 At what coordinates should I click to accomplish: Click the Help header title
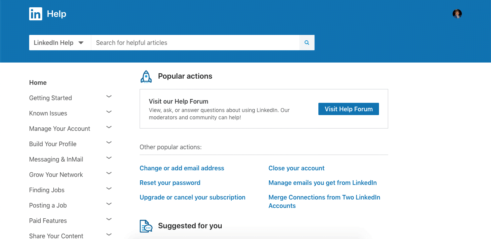(56, 14)
